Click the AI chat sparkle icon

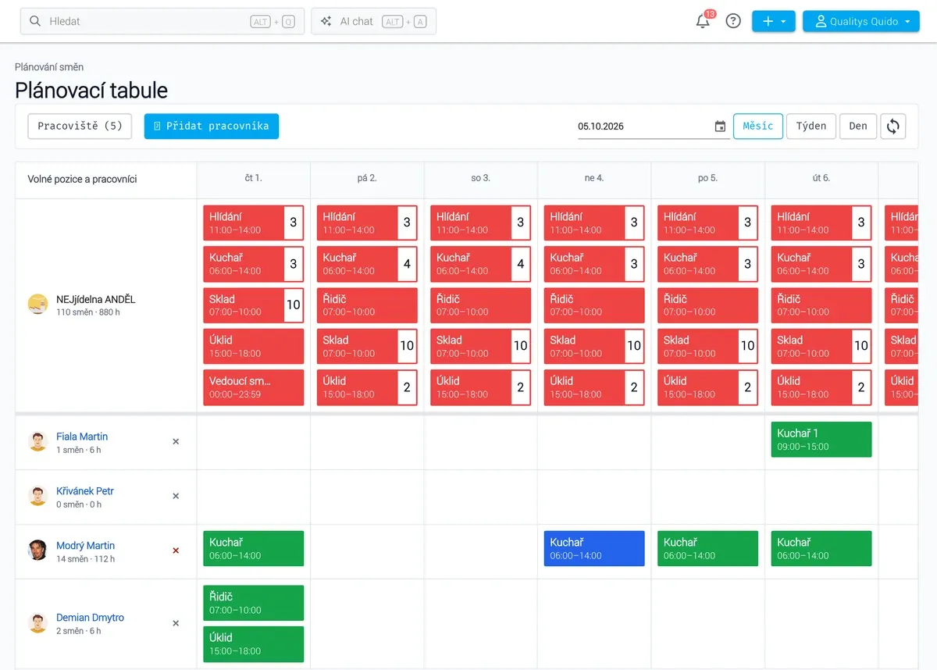(x=326, y=21)
